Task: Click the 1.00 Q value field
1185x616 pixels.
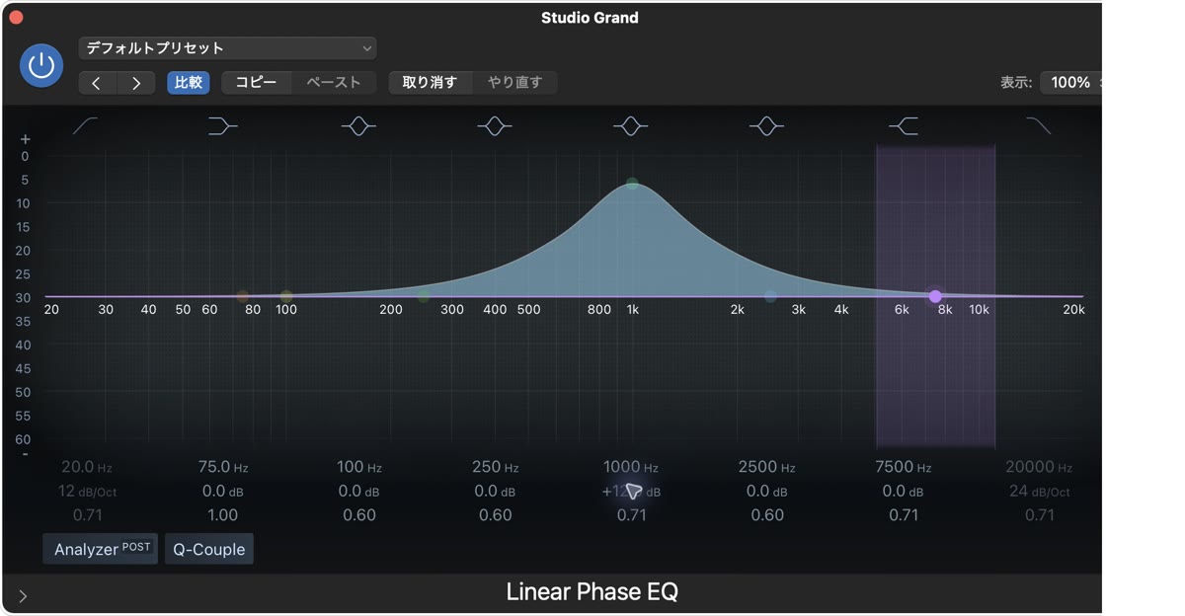Action: 223,514
